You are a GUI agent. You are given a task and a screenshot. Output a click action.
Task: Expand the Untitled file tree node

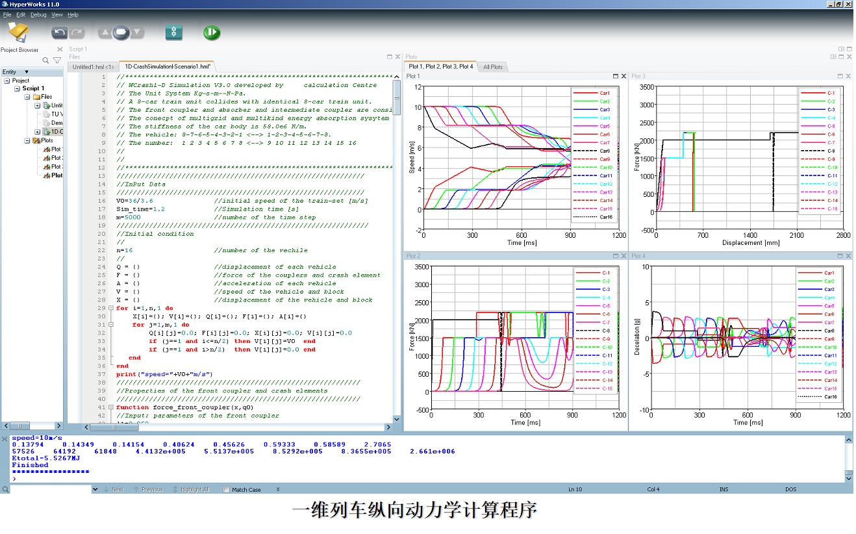point(38,105)
